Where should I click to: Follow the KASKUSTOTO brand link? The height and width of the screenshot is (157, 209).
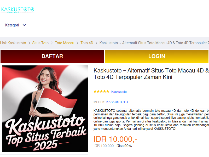(117, 102)
